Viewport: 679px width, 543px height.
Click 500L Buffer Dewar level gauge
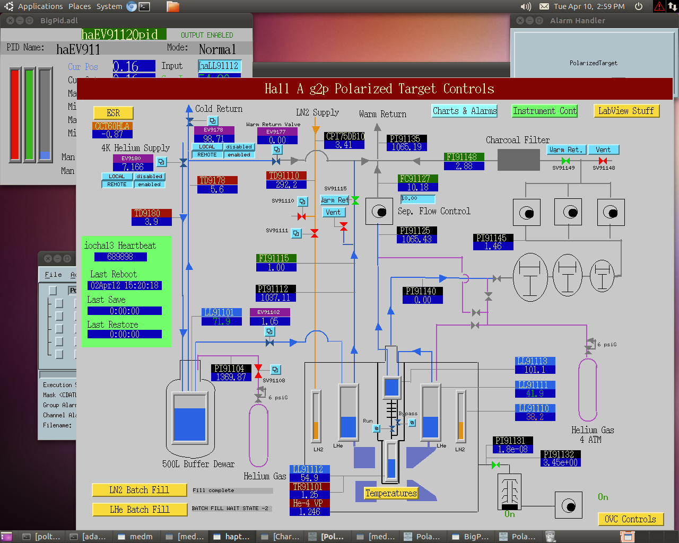189,417
